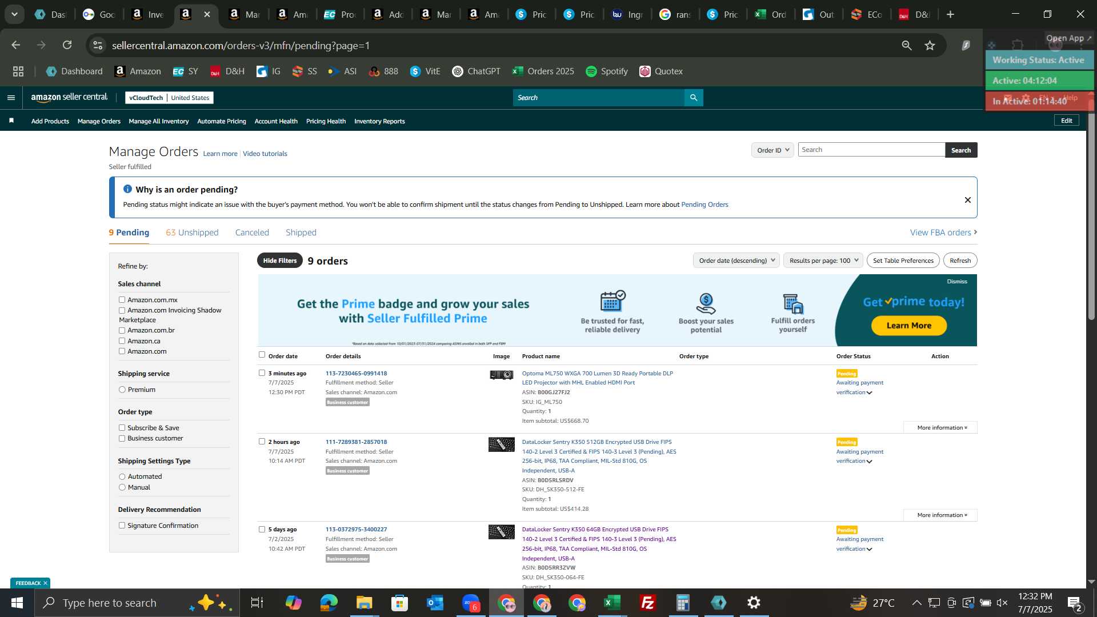
Task: Open the Order ID search type dropdown
Action: click(772, 150)
